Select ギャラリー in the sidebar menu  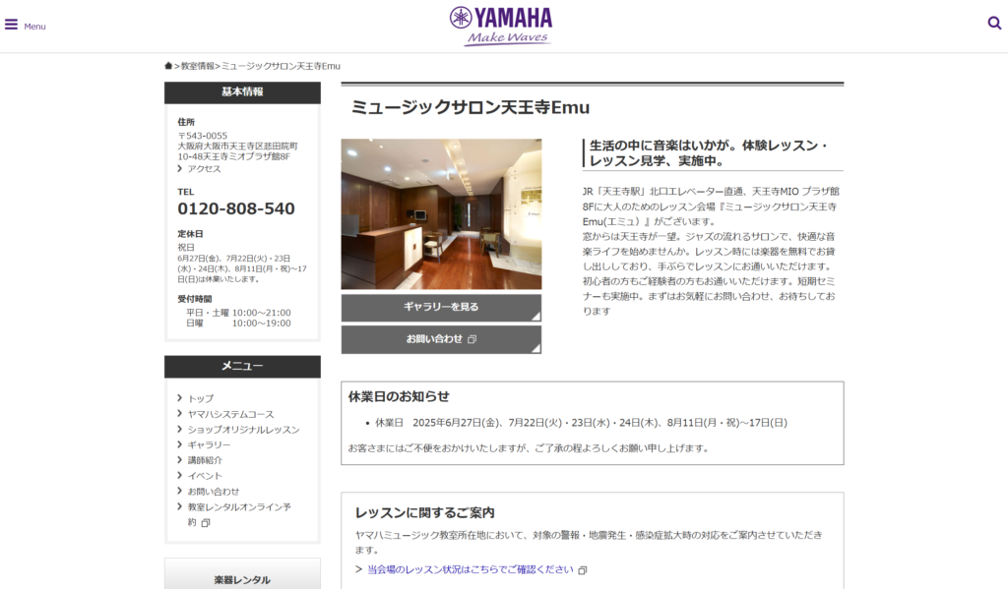[x=209, y=445]
